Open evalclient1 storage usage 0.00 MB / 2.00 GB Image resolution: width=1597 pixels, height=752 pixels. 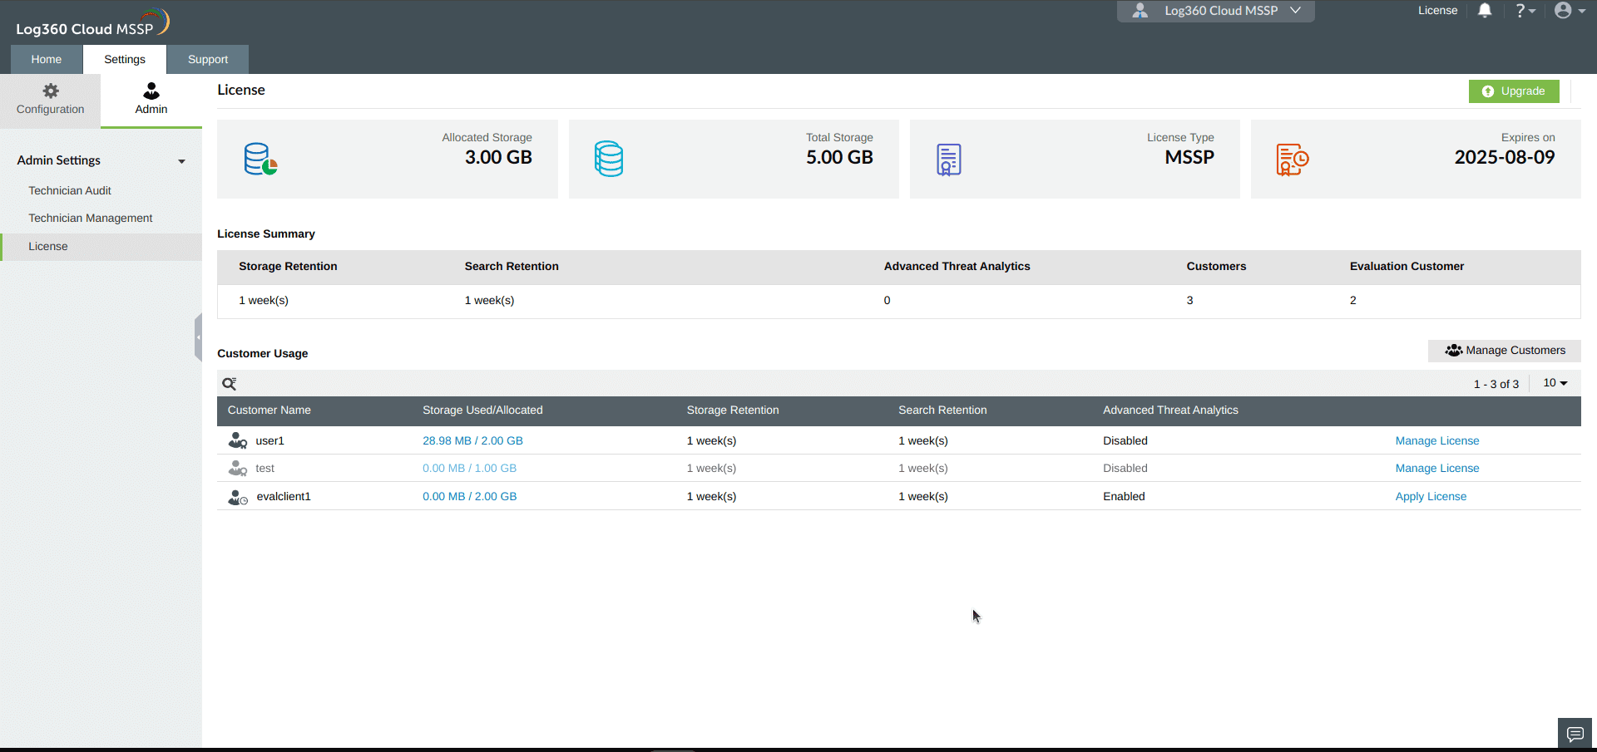click(x=469, y=497)
